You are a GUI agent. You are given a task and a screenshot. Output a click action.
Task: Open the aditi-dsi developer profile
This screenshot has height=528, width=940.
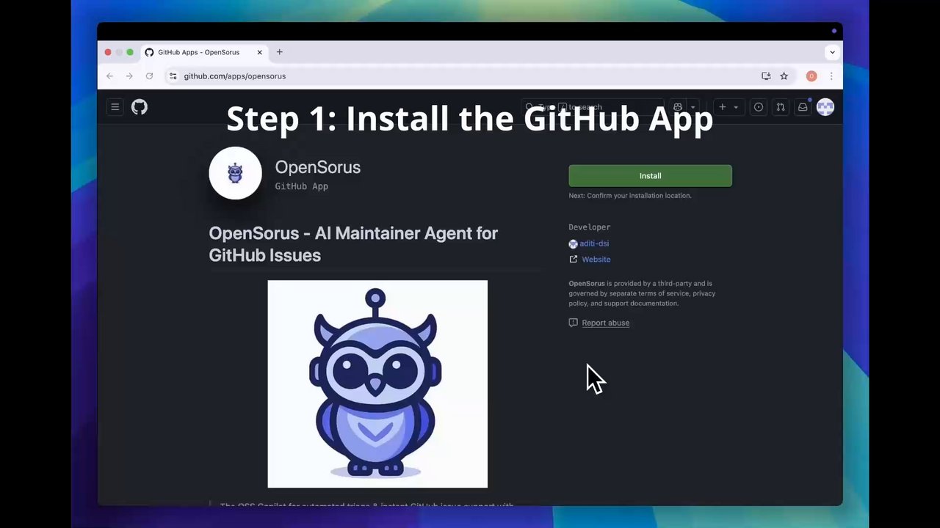point(594,243)
